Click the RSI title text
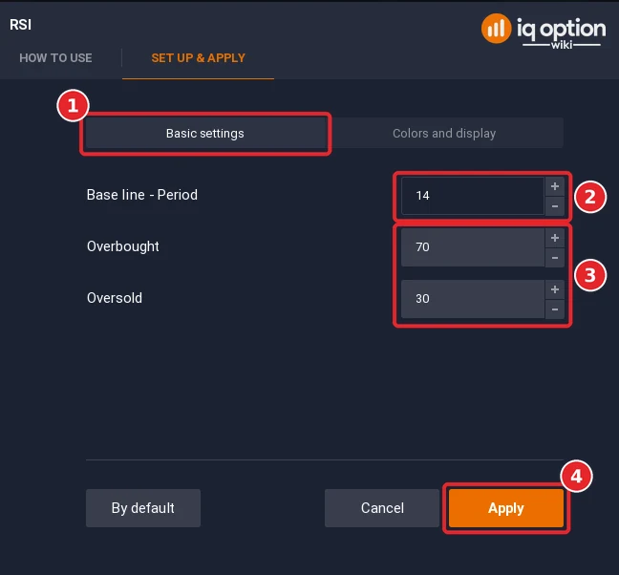 20,25
